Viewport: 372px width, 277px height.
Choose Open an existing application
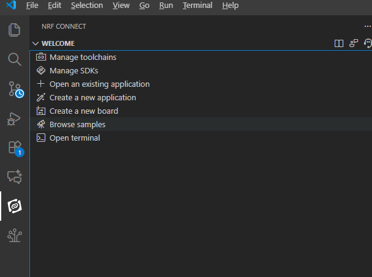pos(201,84)
